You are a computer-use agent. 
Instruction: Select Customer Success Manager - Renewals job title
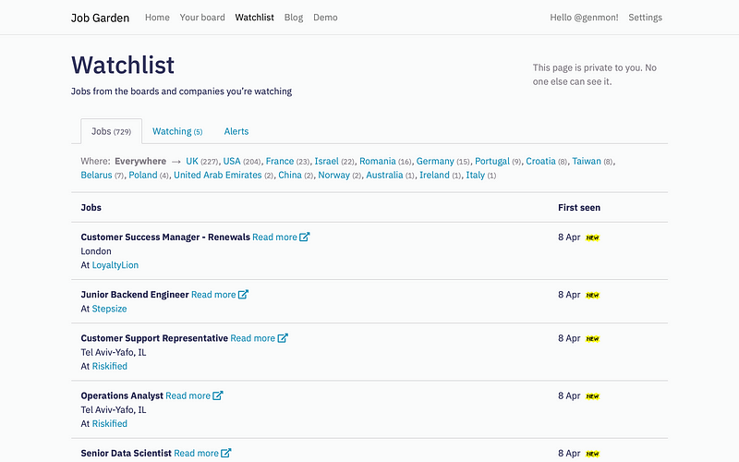click(x=165, y=237)
